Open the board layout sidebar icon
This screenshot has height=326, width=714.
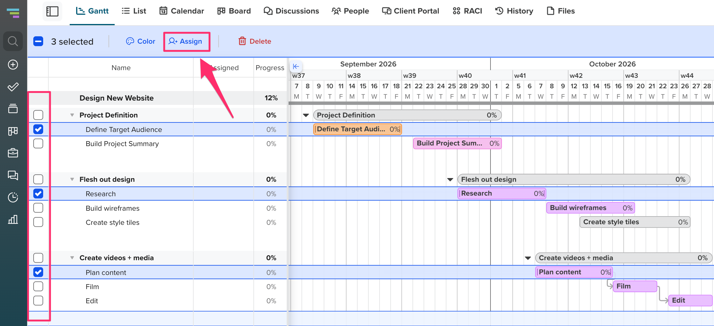13,131
